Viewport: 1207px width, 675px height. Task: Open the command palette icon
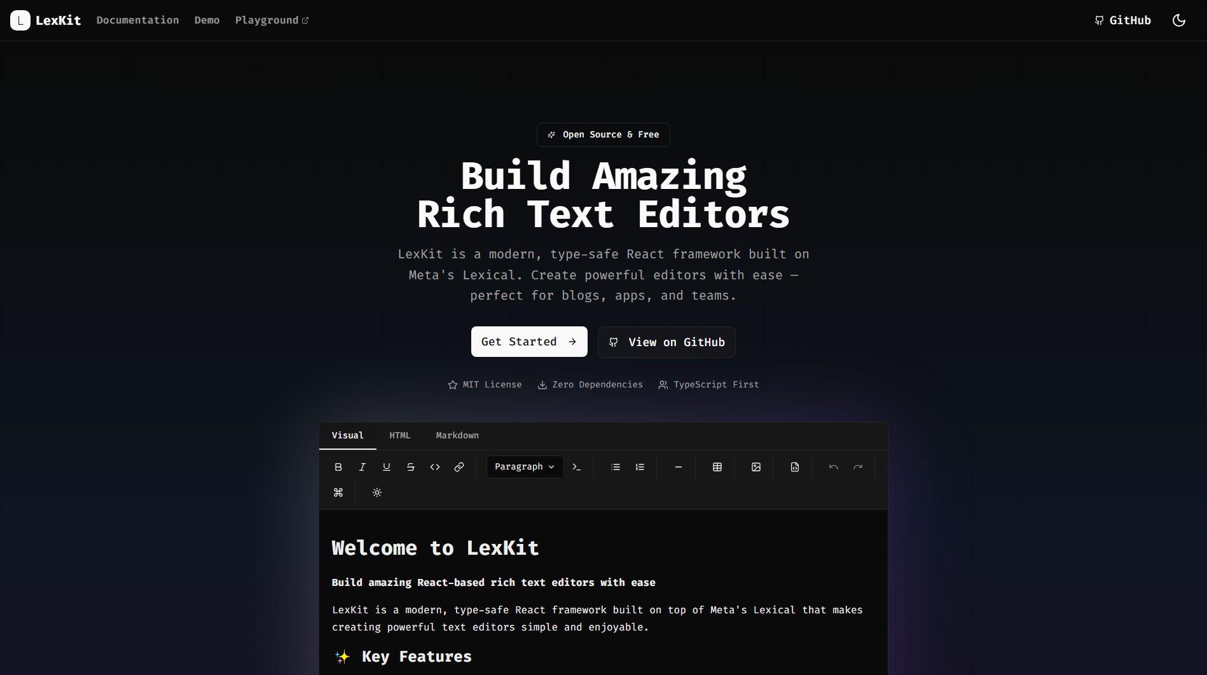(x=338, y=492)
